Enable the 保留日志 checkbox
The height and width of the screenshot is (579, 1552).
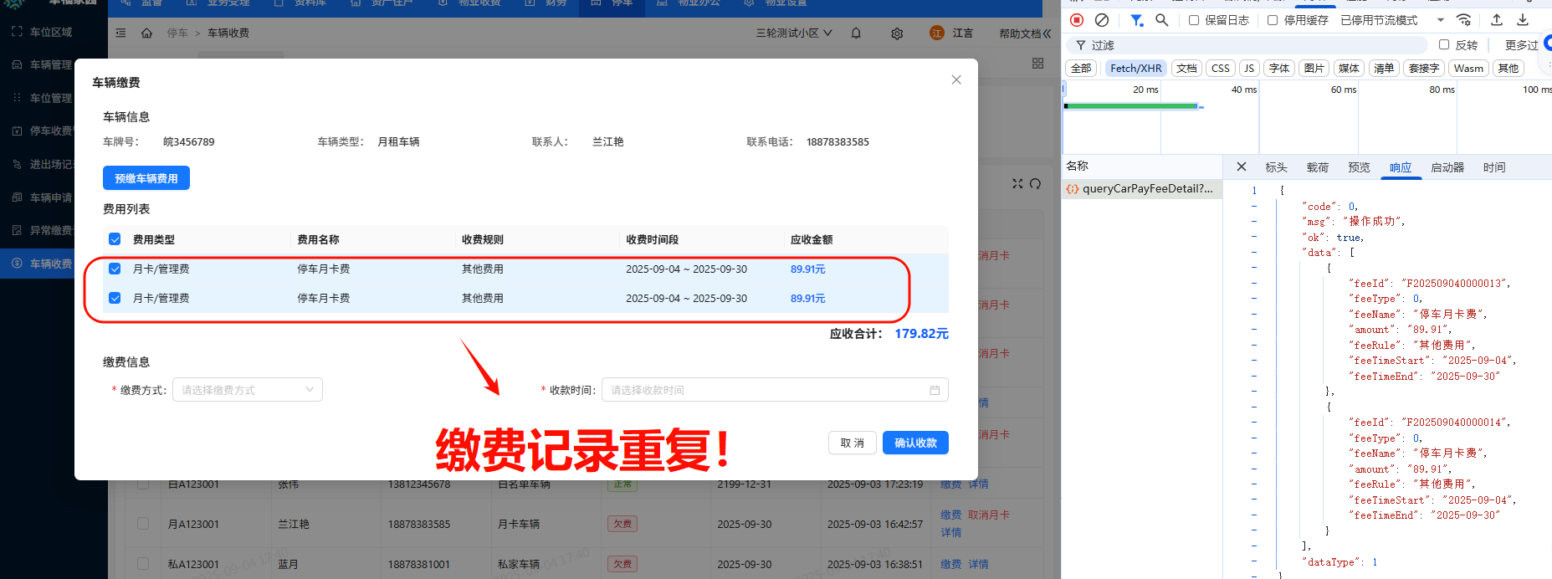click(1194, 20)
